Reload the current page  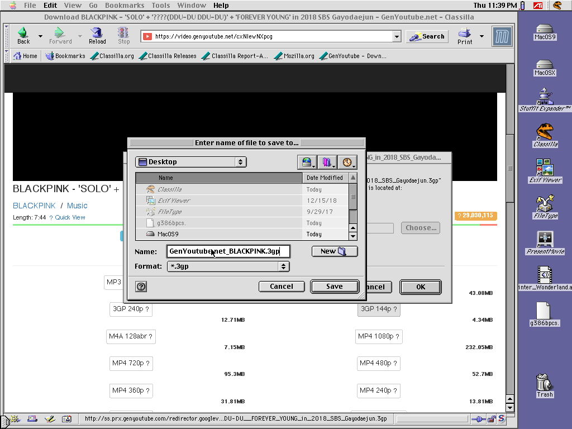(97, 35)
